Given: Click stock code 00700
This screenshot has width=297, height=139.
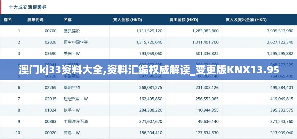Looking at the screenshot, I should click(x=50, y=31).
